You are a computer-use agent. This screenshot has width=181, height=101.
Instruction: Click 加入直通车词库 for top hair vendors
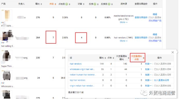coord(161,80)
